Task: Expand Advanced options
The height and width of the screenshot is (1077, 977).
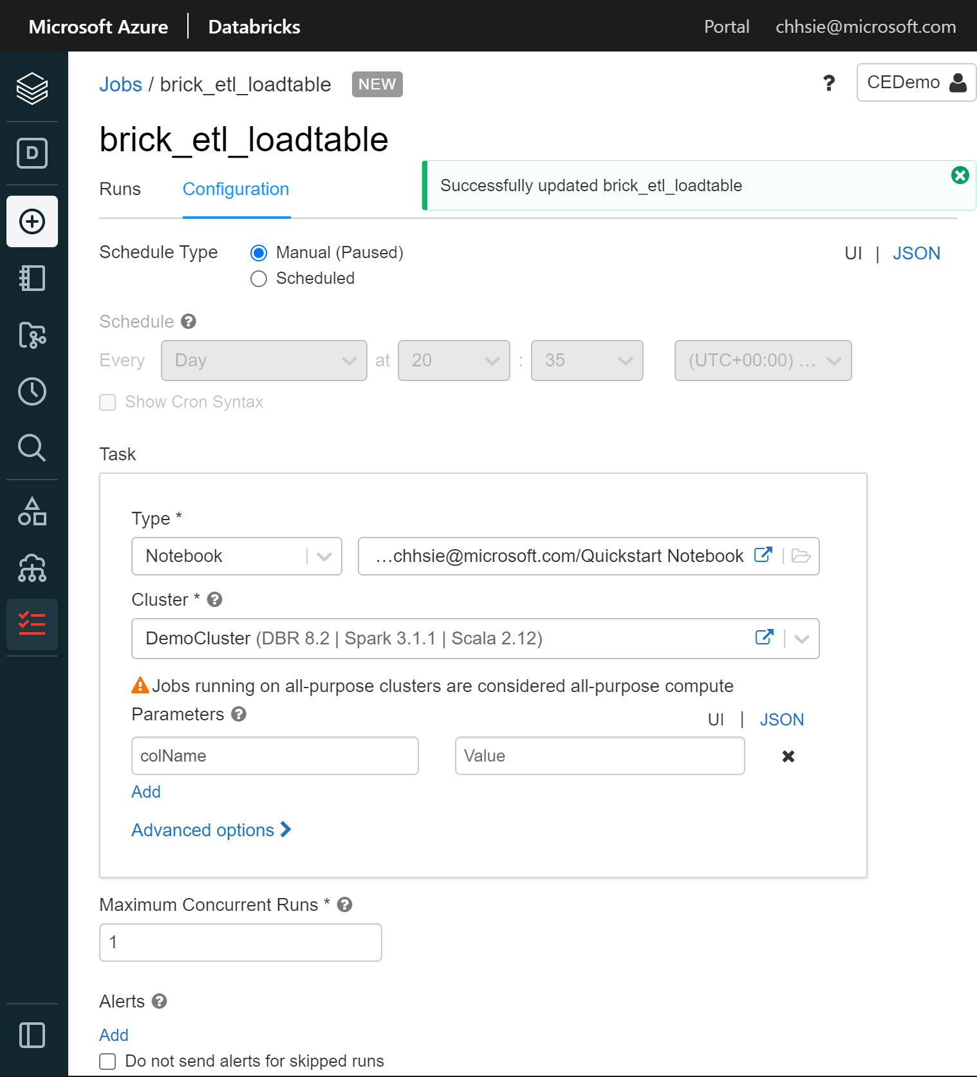Action: click(x=211, y=830)
